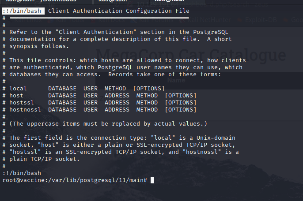Click the faint "Name" column header
Viewport: 303px width, 201px height.
coord(176,80)
